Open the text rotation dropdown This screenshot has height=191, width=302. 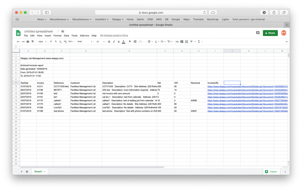coord(170,42)
